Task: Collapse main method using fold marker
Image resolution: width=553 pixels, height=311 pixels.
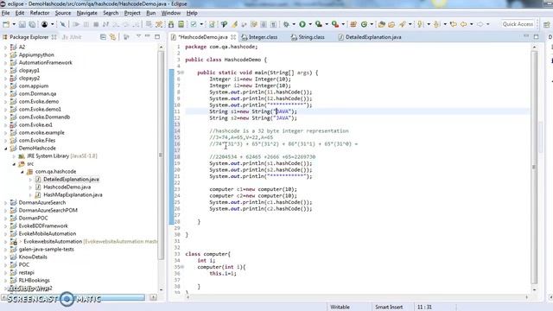Action: (x=182, y=73)
